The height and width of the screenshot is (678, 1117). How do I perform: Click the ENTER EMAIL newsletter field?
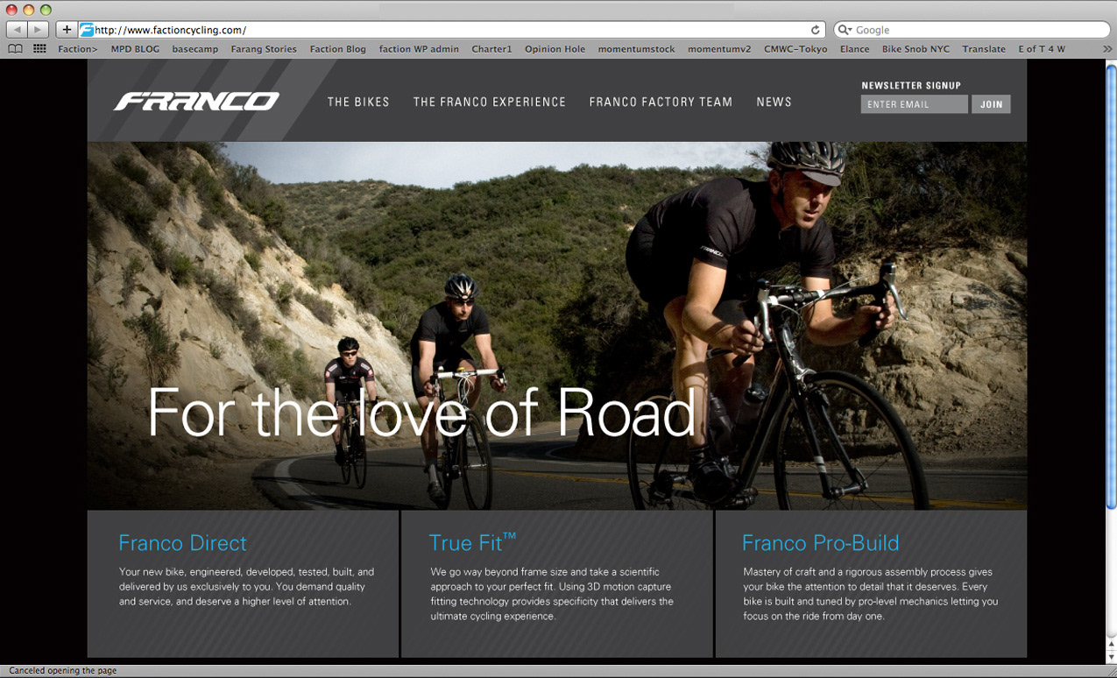coord(914,104)
